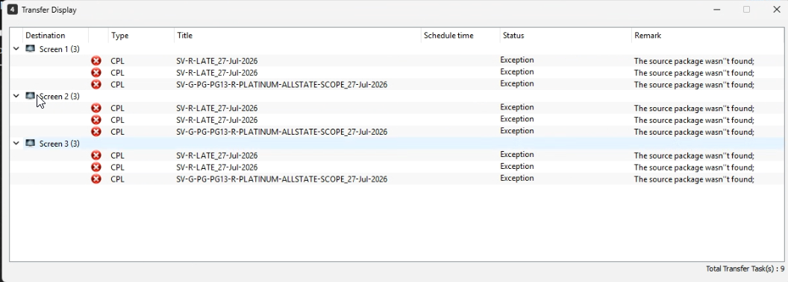
Task: Click Exception status of PLATINUM row under Screen 2
Action: pyautogui.click(x=517, y=131)
